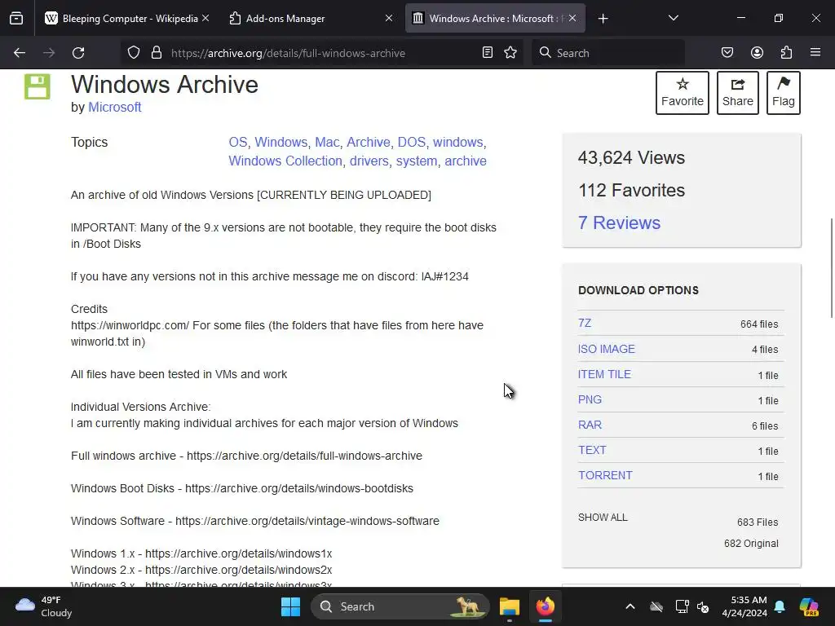Open Windows Start menu
835x626 pixels.
click(x=291, y=606)
